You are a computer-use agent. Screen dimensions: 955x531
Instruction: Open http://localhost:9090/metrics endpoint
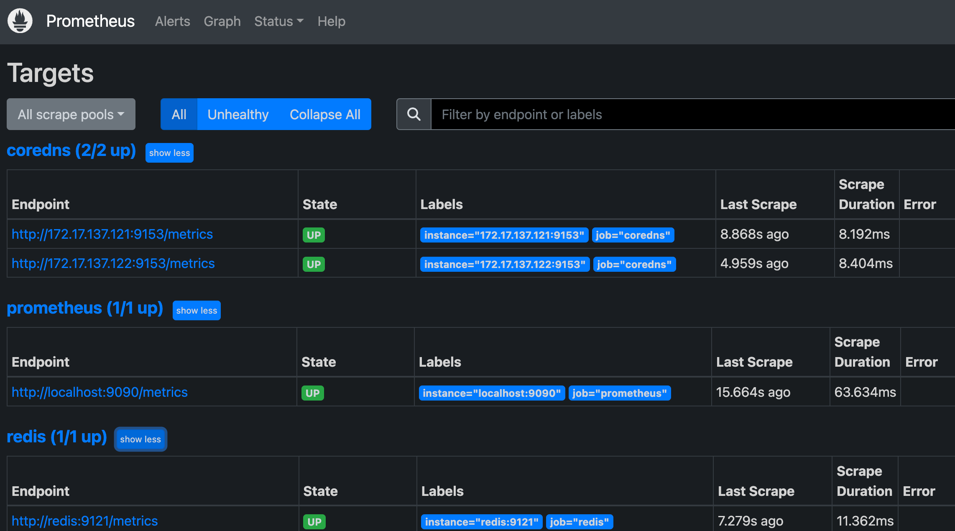(100, 392)
